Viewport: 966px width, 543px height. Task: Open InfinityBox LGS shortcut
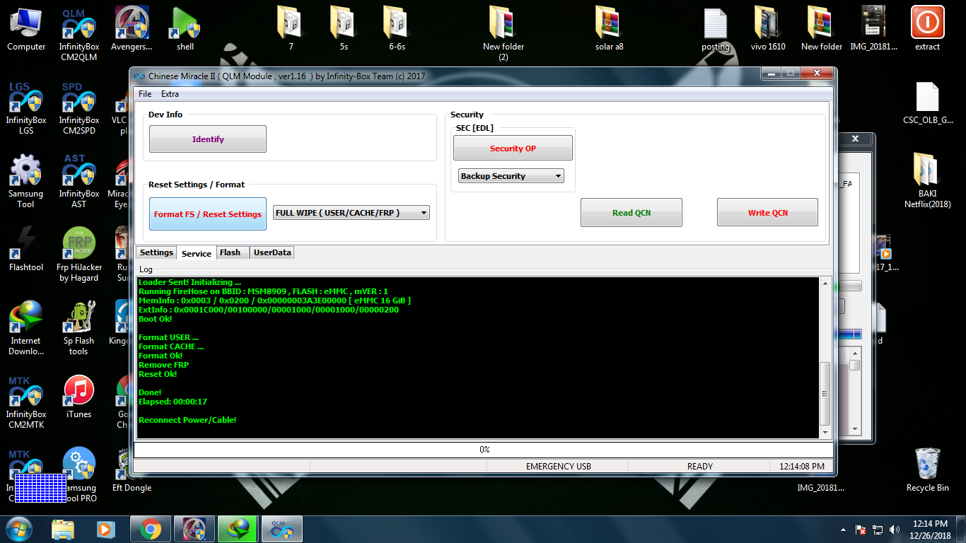26,107
